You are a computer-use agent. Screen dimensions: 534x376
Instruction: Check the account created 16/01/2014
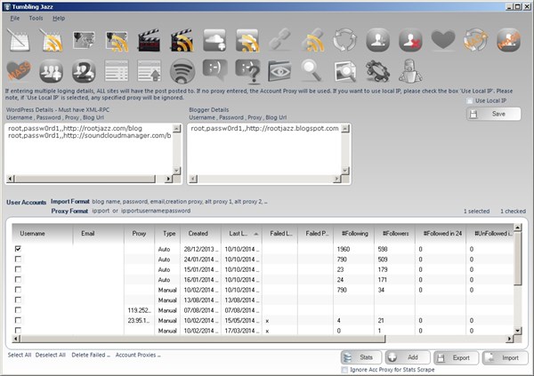[x=18, y=279]
